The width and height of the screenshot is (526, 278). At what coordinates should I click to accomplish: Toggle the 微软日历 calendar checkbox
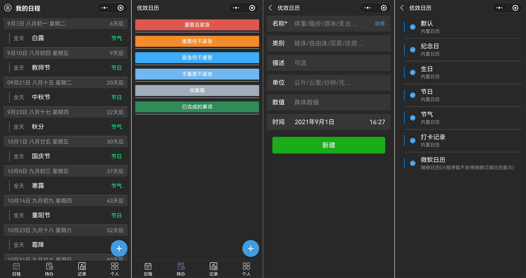tap(413, 163)
